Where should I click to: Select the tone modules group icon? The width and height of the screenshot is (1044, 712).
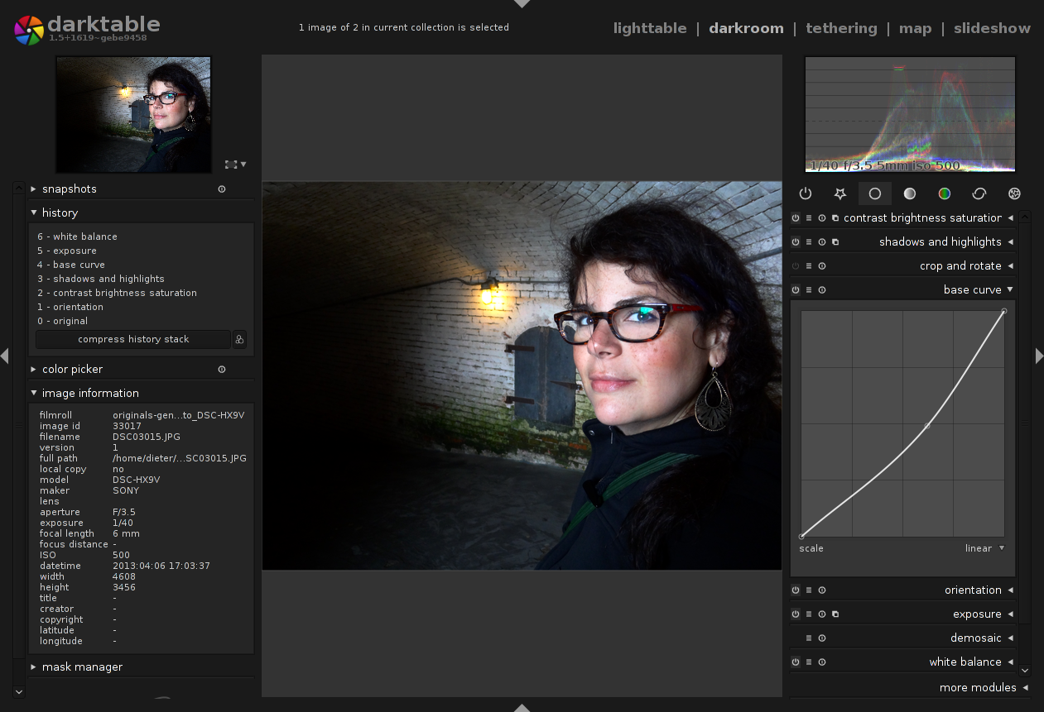click(910, 194)
